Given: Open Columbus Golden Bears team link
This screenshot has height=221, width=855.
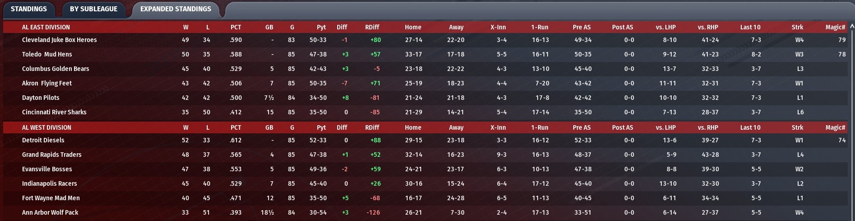Looking at the screenshot, I should [x=56, y=69].
